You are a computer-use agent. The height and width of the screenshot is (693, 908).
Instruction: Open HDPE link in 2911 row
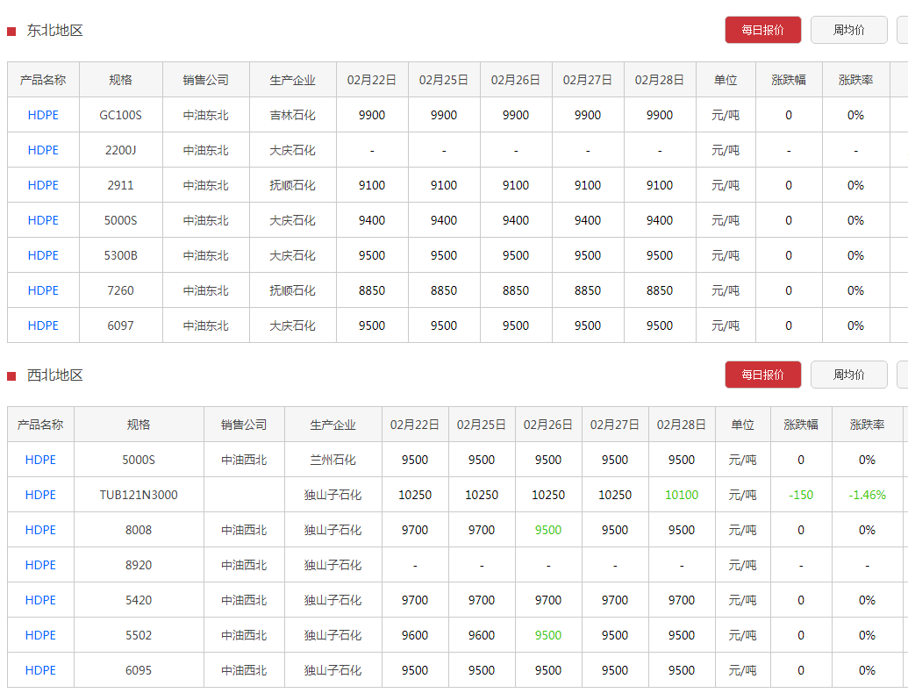coord(43,185)
